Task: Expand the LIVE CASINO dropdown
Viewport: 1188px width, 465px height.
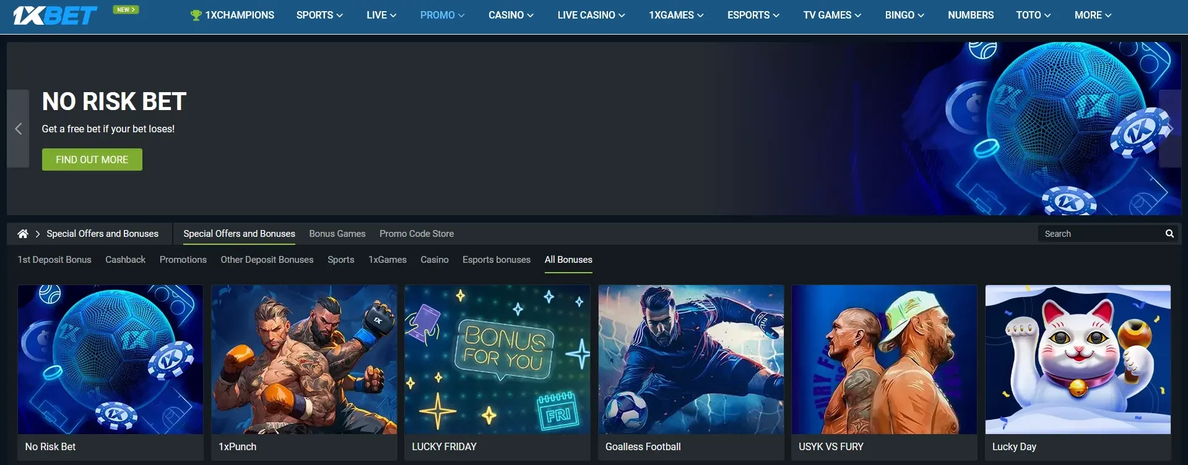Action: click(591, 15)
